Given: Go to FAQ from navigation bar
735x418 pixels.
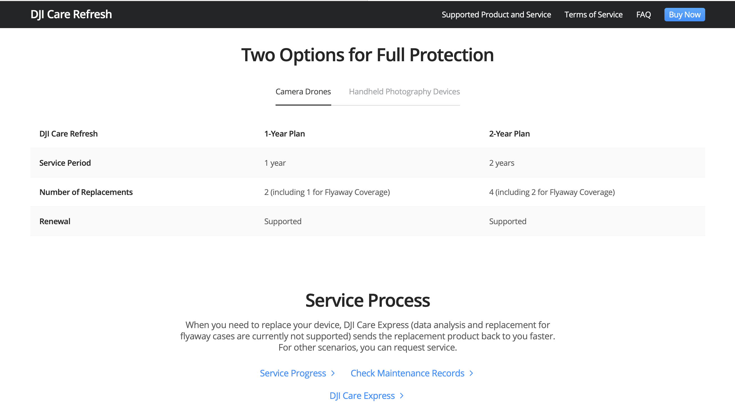Looking at the screenshot, I should click(x=643, y=15).
